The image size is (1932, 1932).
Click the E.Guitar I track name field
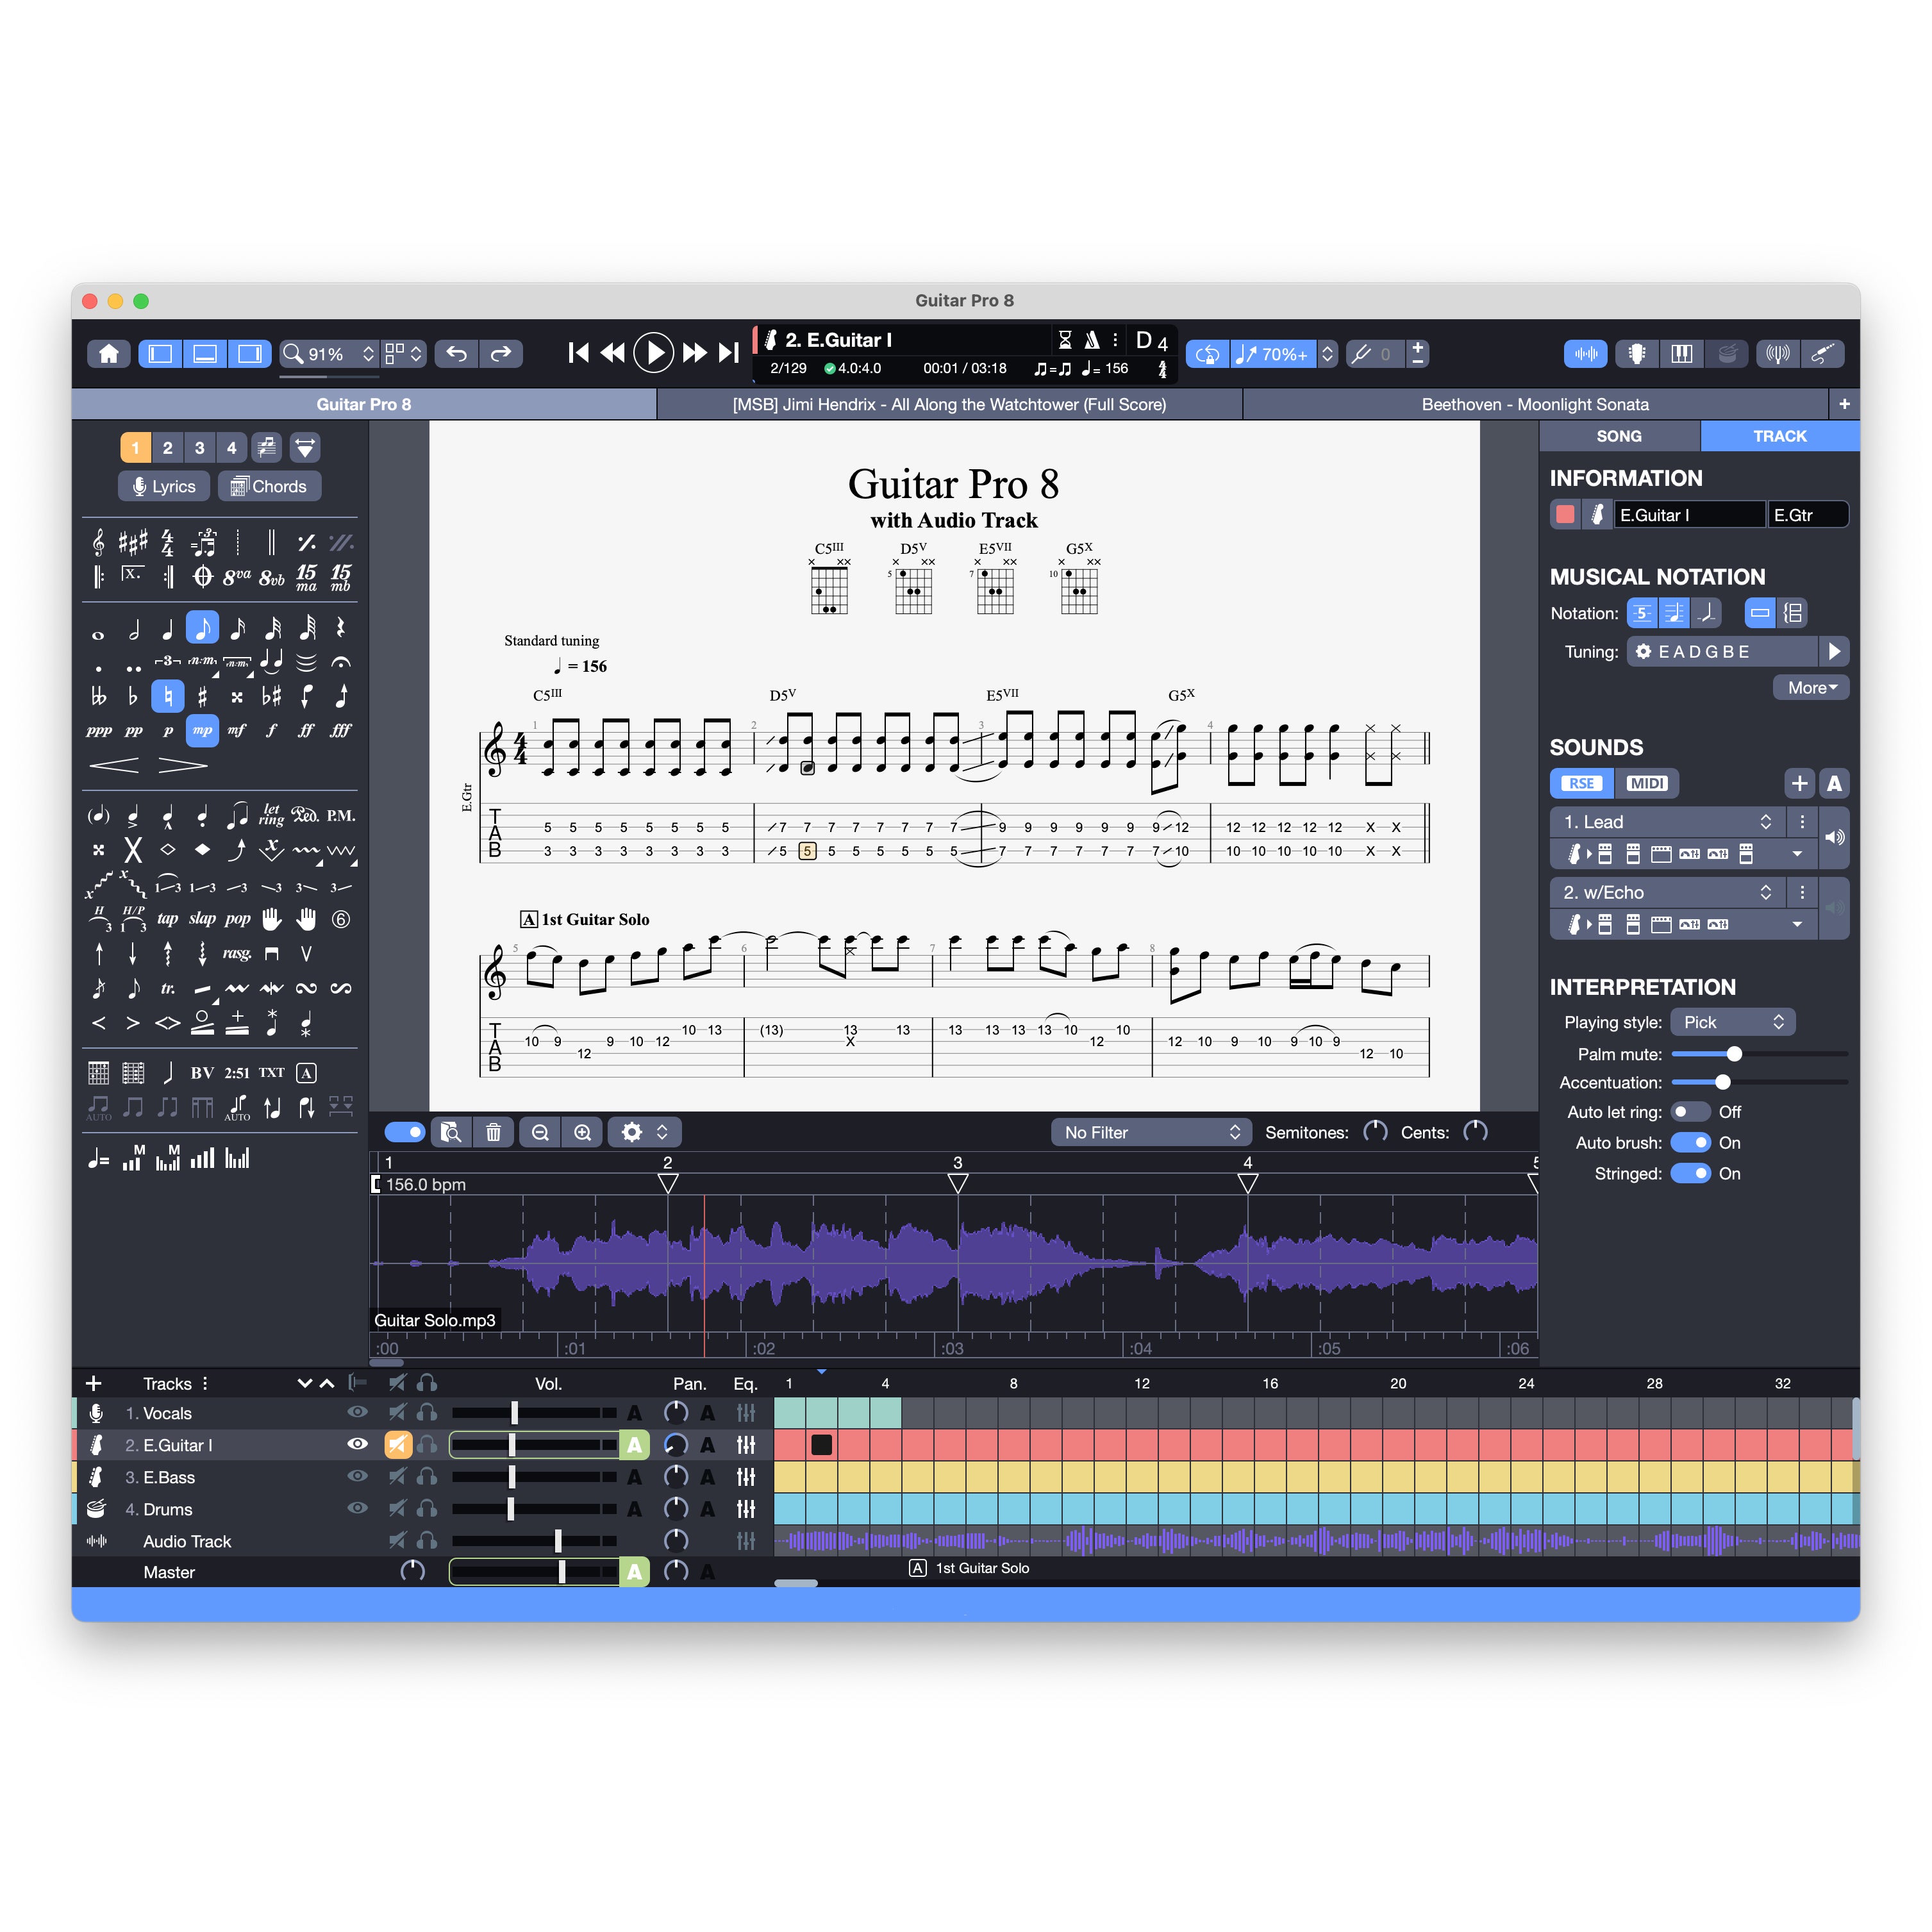coord(1689,515)
